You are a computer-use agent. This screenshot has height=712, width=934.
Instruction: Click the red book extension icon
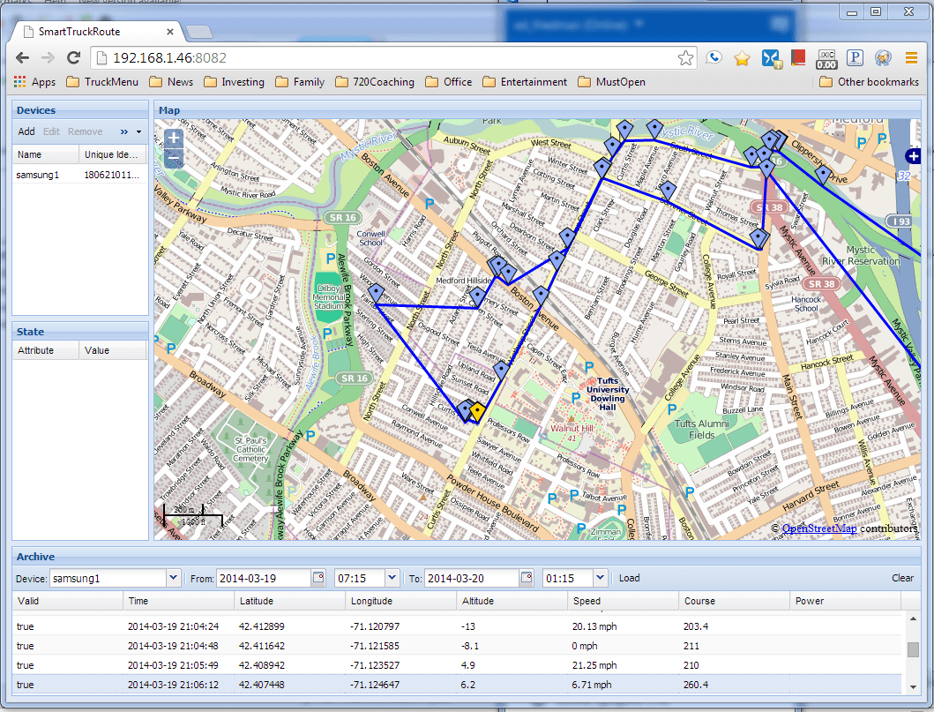798,58
